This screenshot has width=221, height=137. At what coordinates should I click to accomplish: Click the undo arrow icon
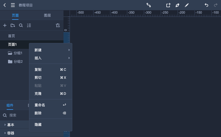tap(206, 5)
